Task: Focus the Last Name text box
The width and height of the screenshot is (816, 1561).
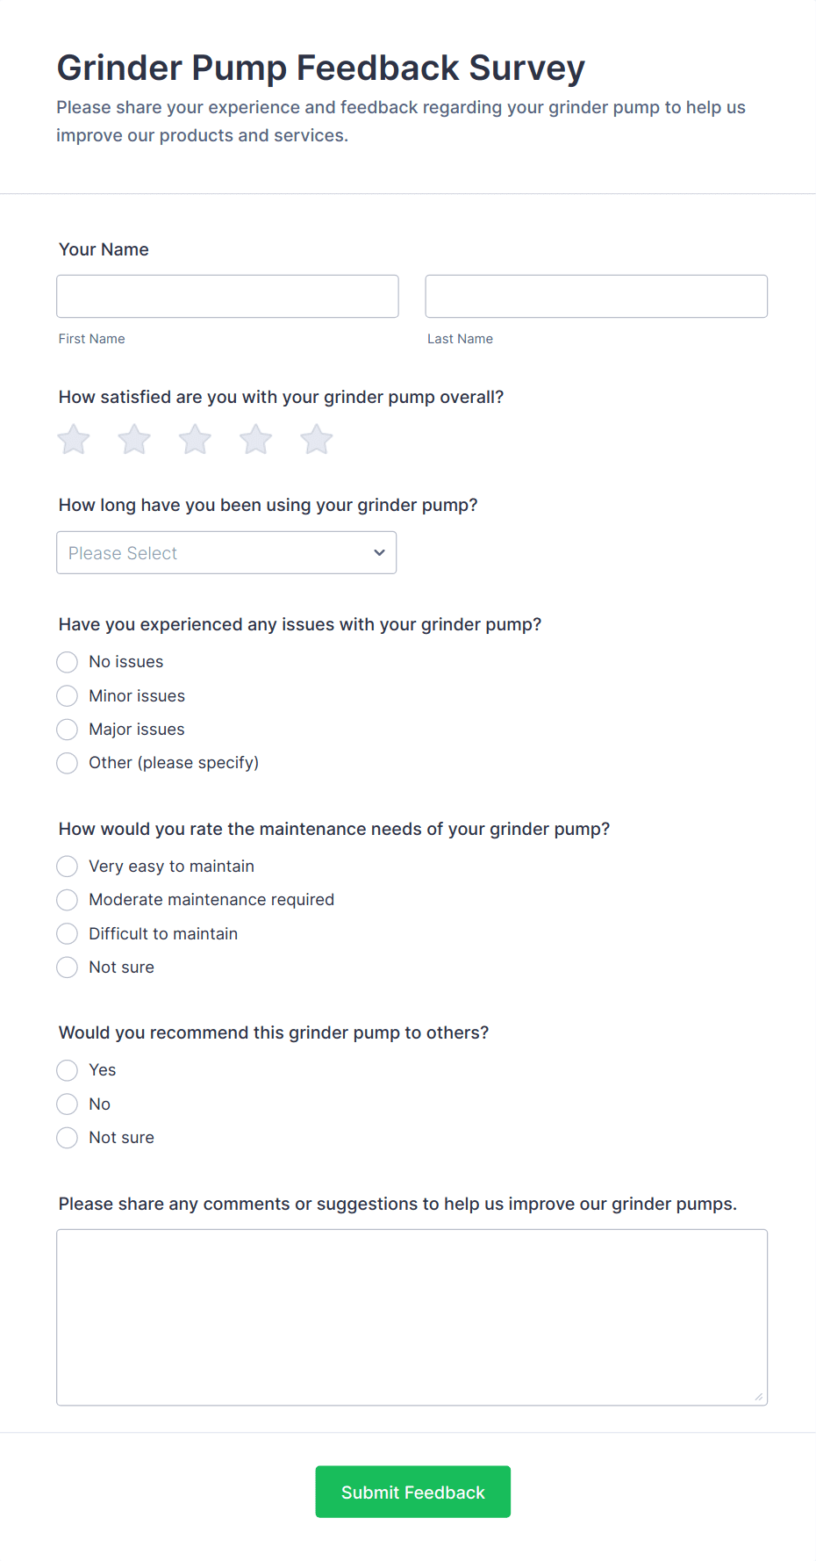Action: [x=596, y=297]
